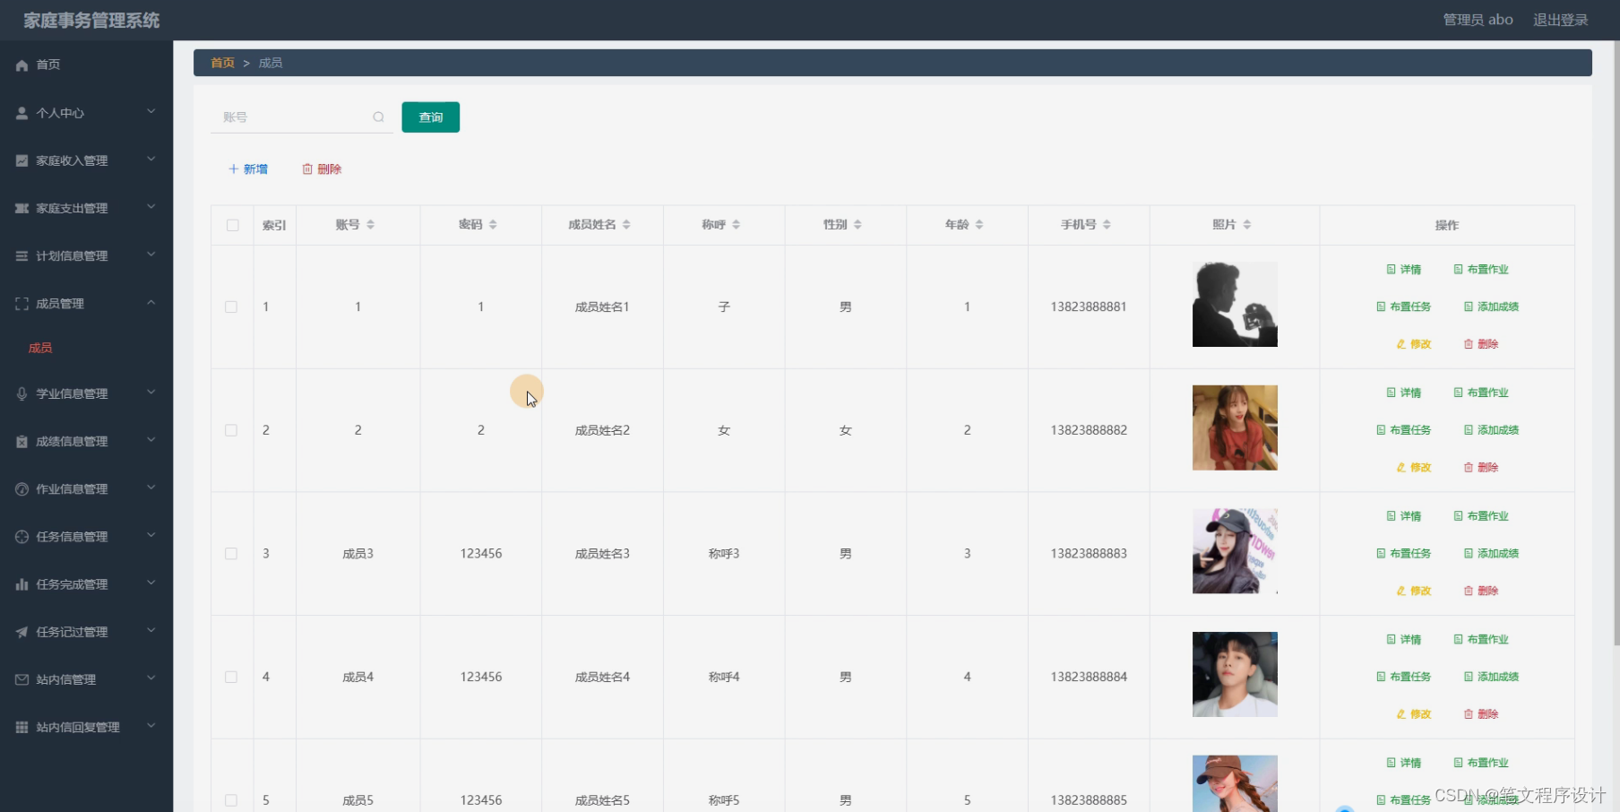Open the 站内信回复管理 menu

[x=86, y=727]
